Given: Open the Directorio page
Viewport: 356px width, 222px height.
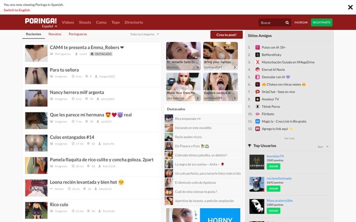Looking at the screenshot, I should (133, 22).
